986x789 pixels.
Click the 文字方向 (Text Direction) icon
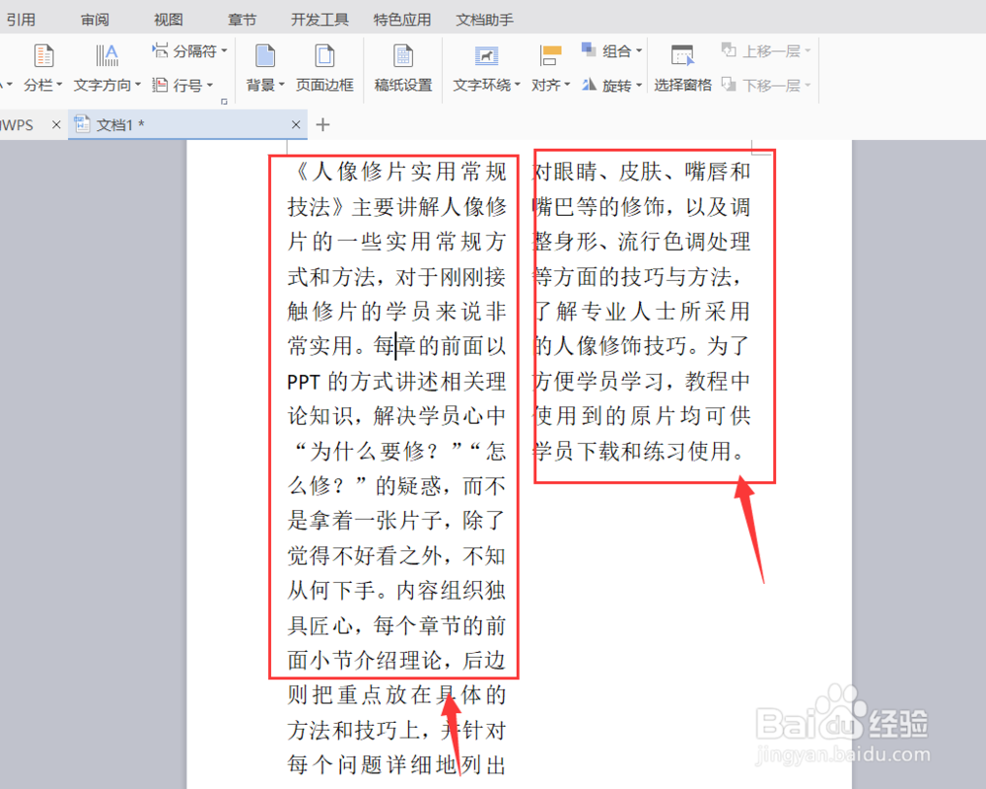[x=106, y=54]
